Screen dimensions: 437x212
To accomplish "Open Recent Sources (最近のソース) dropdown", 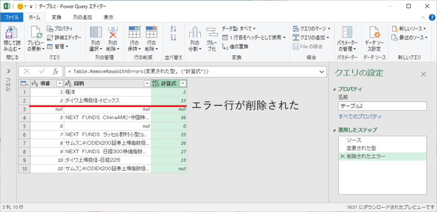I will pos(409,37).
